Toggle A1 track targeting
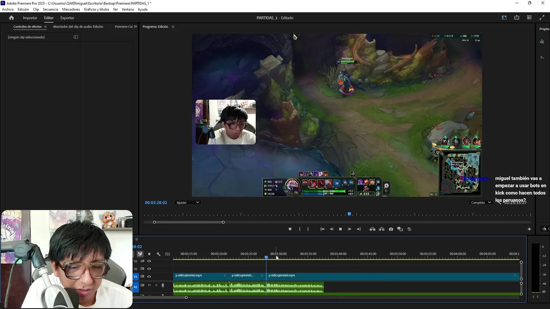Viewport: 550px width, 309px height. coord(136,287)
